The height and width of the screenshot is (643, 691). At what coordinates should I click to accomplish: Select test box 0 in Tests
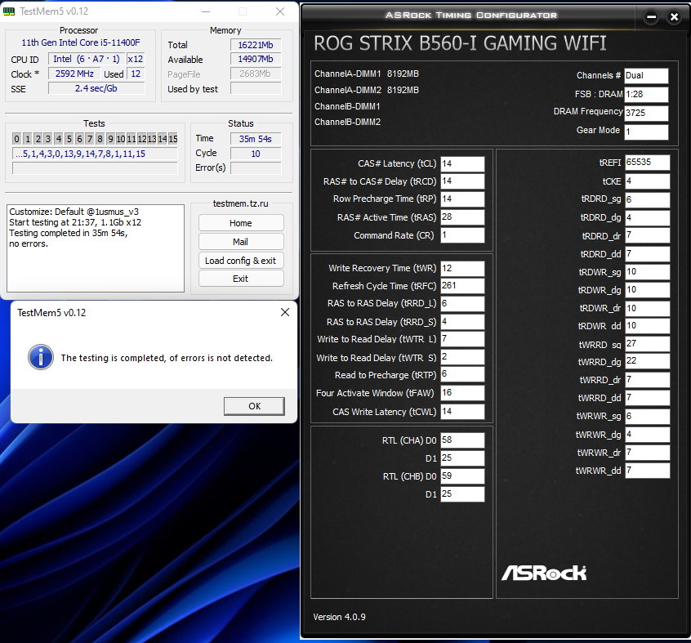pyautogui.click(x=17, y=139)
